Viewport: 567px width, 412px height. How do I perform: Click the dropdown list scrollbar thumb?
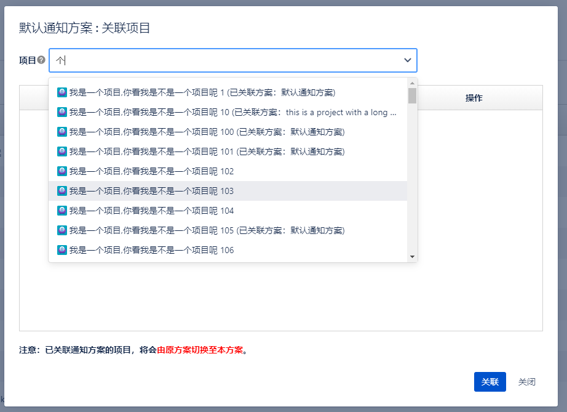[412, 95]
